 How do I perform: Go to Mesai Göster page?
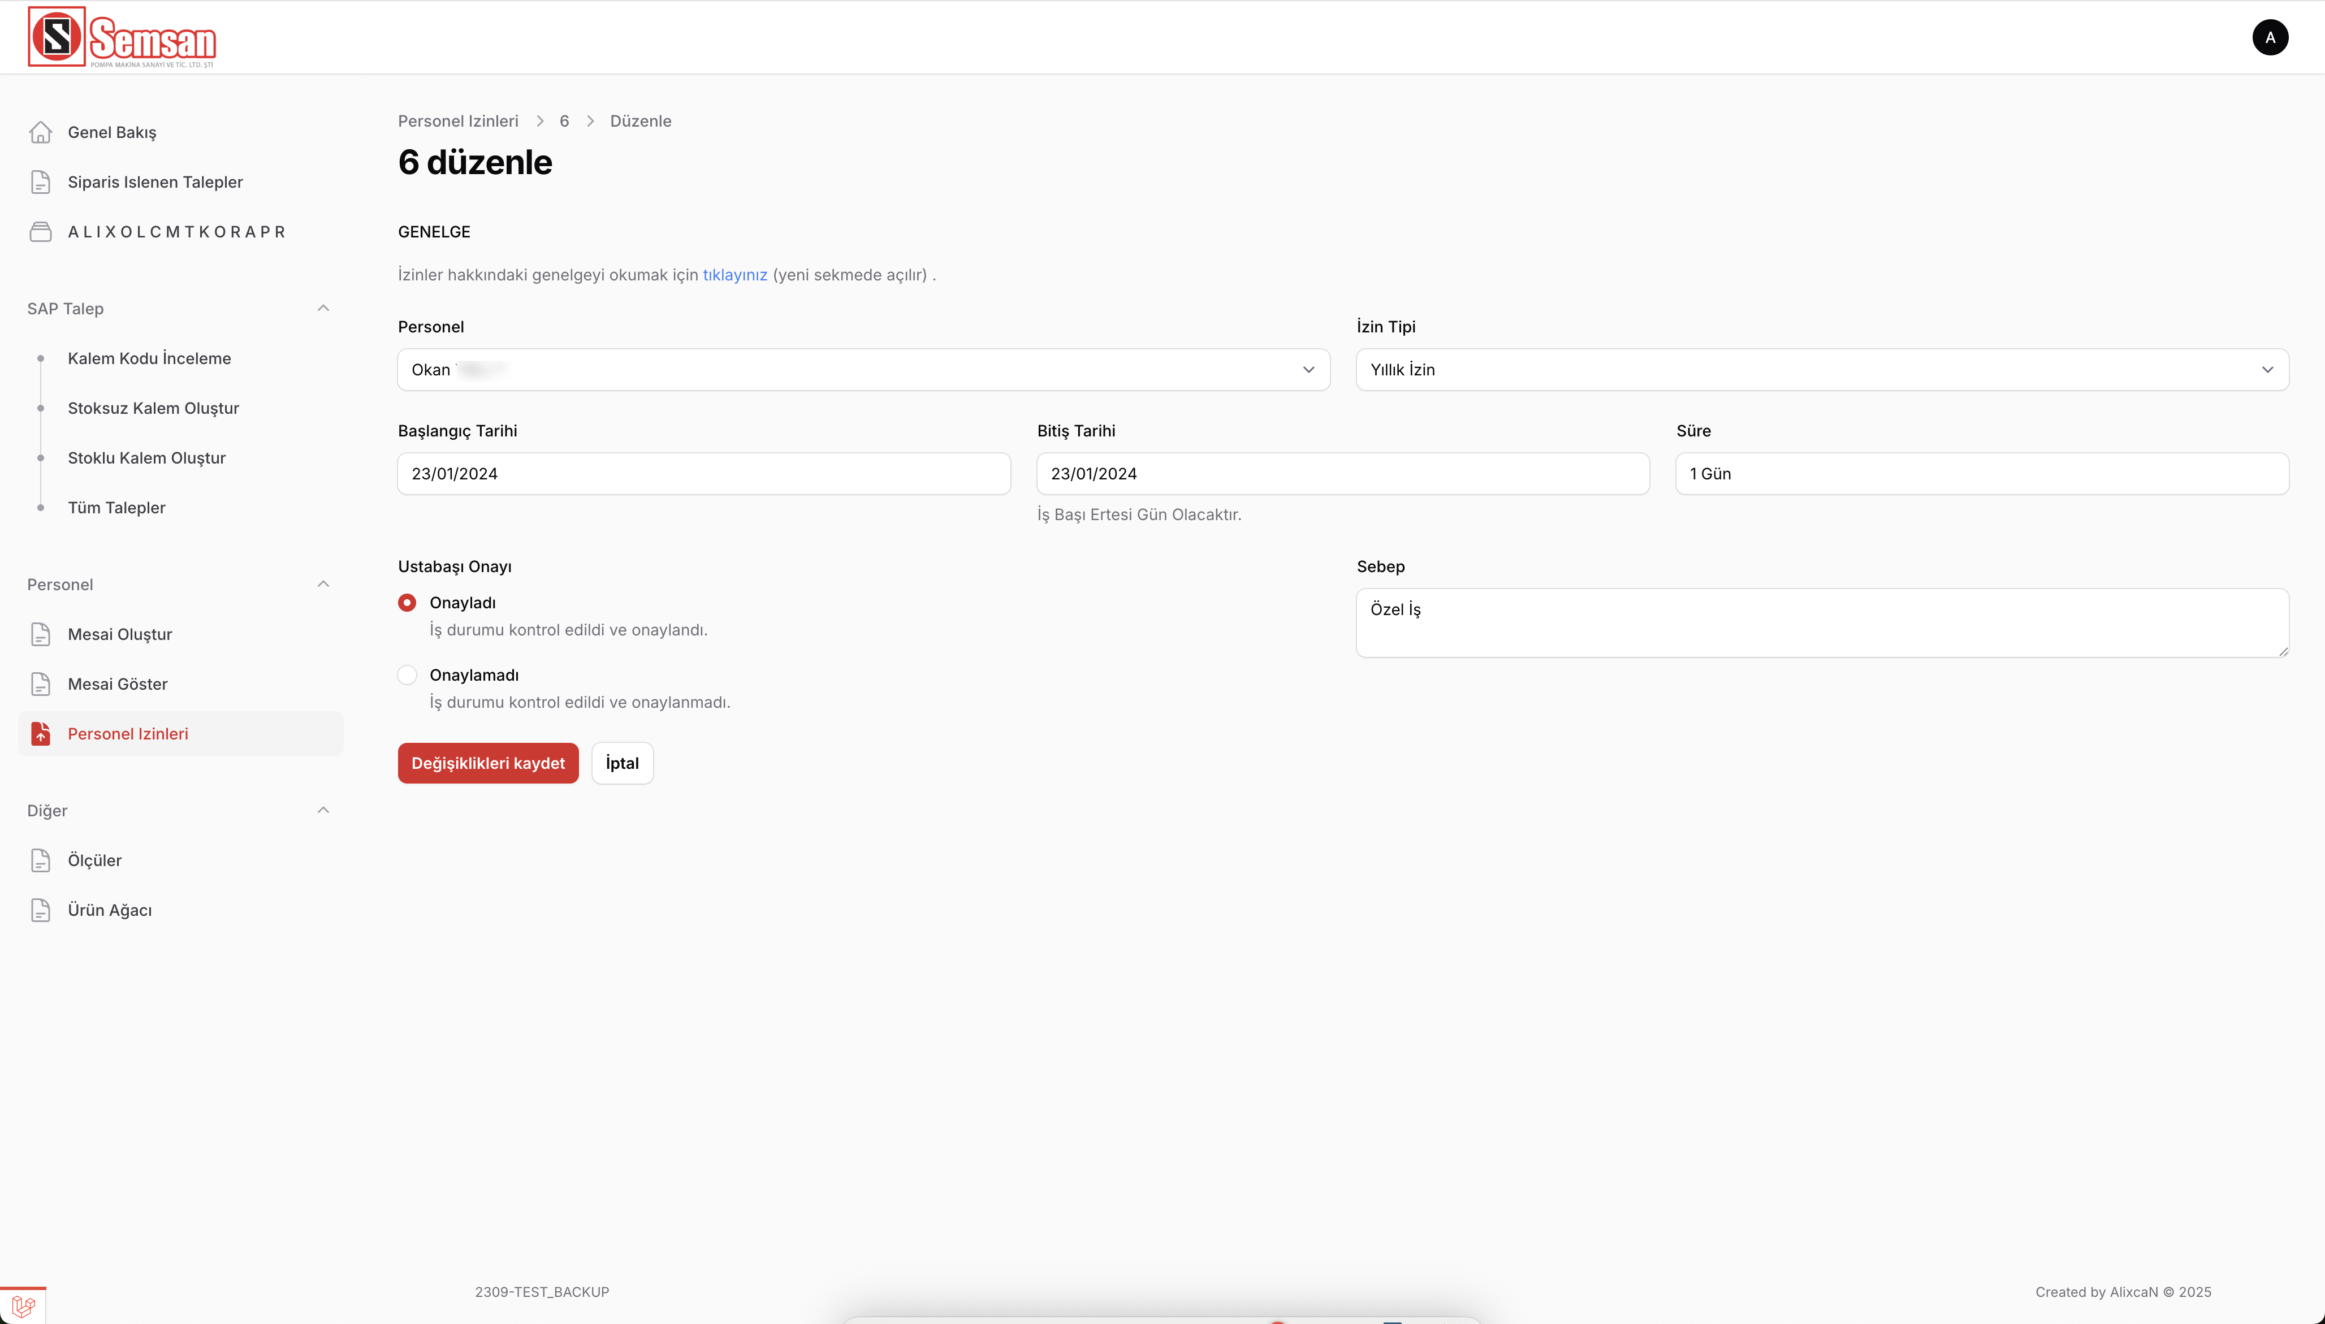point(117,684)
